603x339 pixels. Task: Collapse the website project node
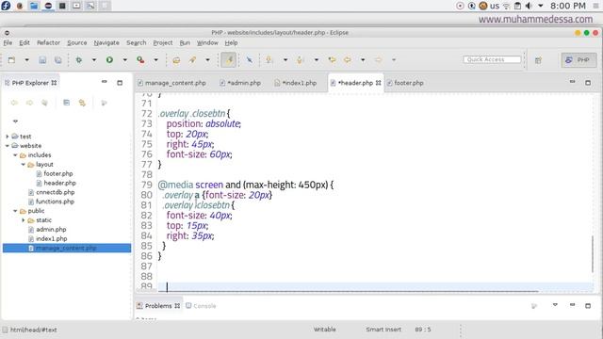point(8,146)
